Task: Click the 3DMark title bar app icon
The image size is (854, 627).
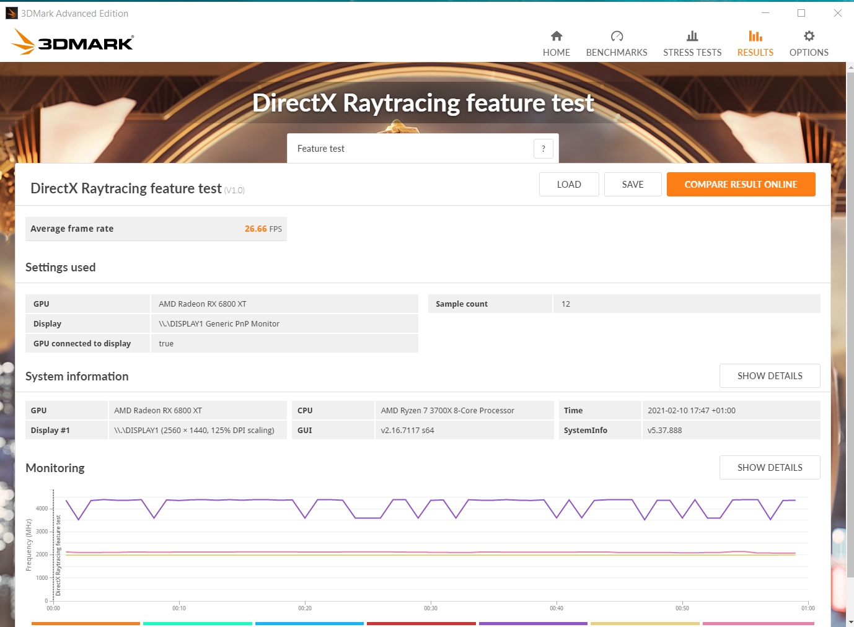Action: [x=11, y=13]
